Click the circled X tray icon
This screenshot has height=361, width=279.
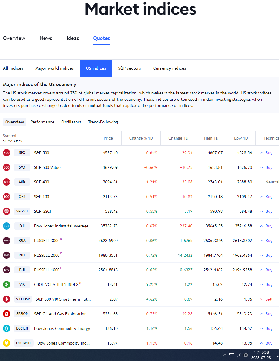[x=246, y=355]
